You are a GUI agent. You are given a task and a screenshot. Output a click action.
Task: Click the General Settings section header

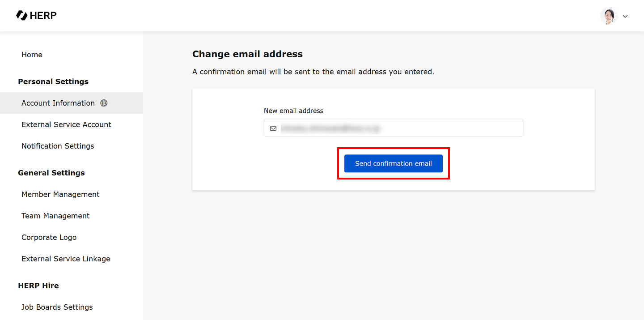(51, 173)
